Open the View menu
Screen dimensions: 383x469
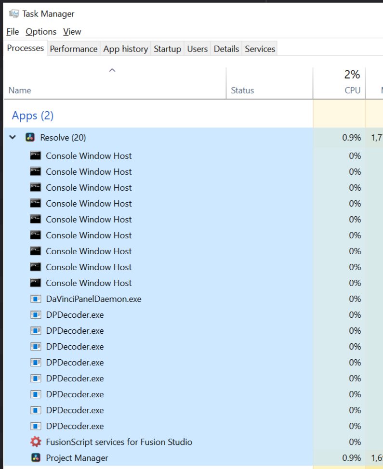click(x=72, y=31)
